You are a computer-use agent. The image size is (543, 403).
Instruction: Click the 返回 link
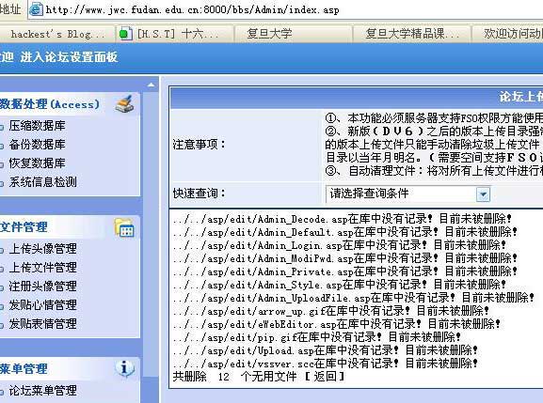click(325, 376)
